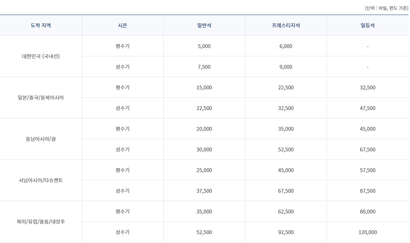
Task: Click the 프레스티지석 column header
Action: coord(286,25)
